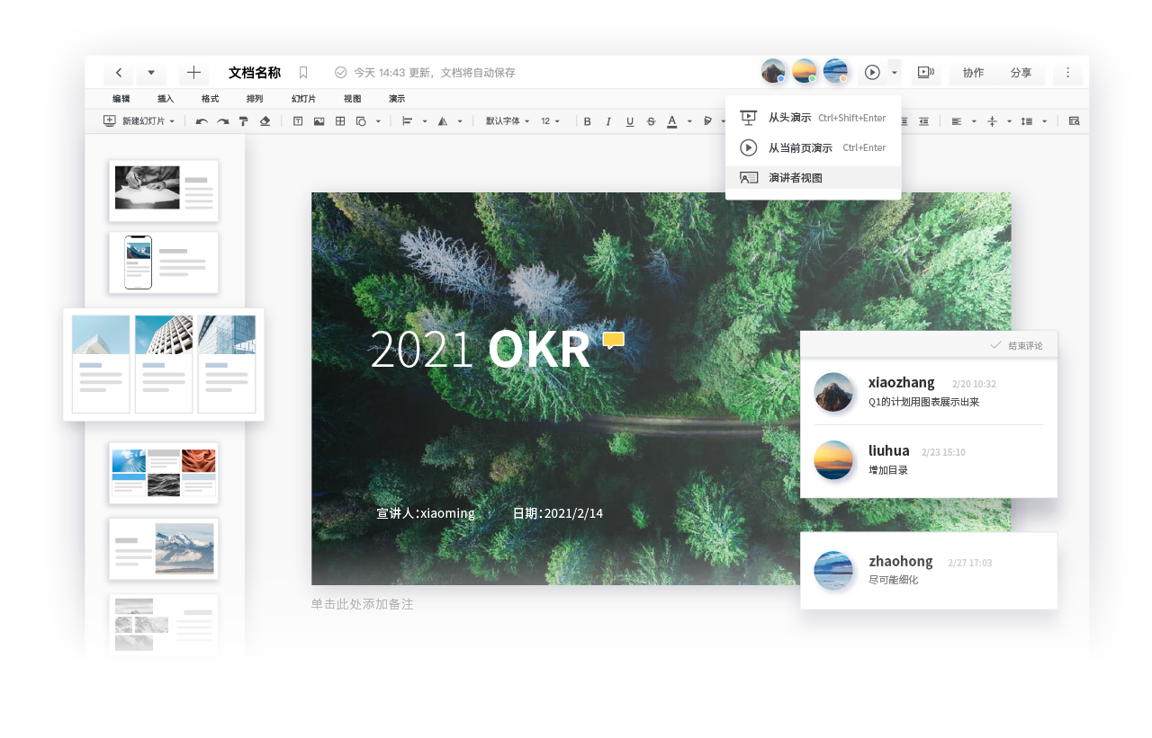Viewport: 1152px width, 738px height.
Task: Open the 插入 menu
Action: tap(166, 99)
